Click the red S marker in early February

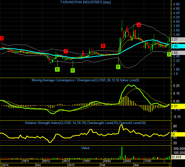[x=103, y=46]
